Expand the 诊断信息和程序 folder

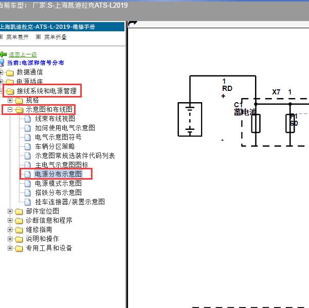[10, 220]
